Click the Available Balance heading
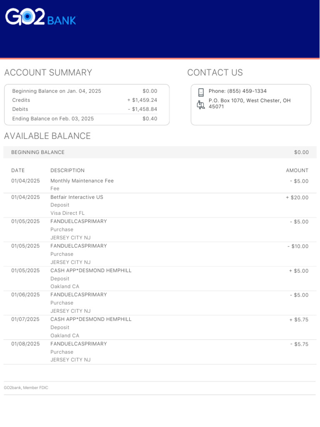 47,136
